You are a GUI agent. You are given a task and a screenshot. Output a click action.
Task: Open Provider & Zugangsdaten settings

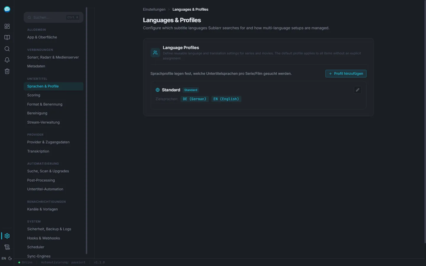click(54, 142)
